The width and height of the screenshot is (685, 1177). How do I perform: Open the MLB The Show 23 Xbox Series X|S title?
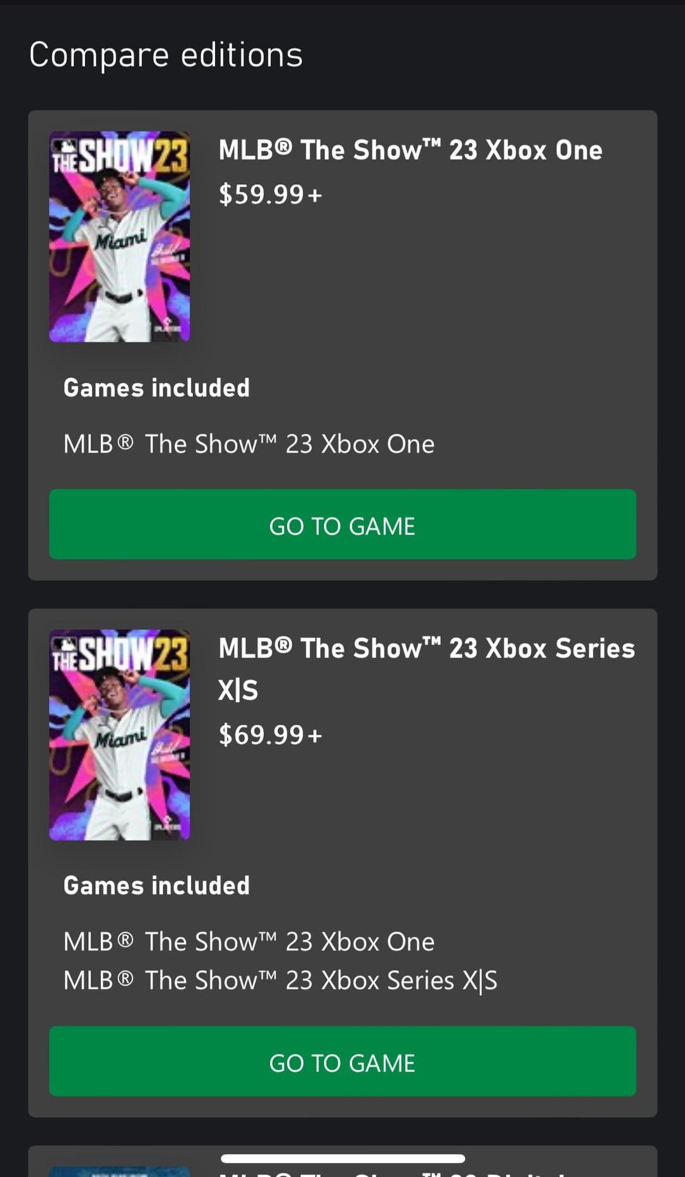pos(426,669)
